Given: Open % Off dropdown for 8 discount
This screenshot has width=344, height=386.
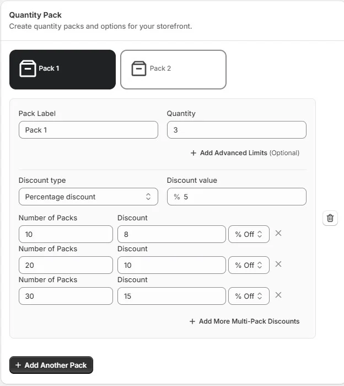Looking at the screenshot, I should [249, 234].
